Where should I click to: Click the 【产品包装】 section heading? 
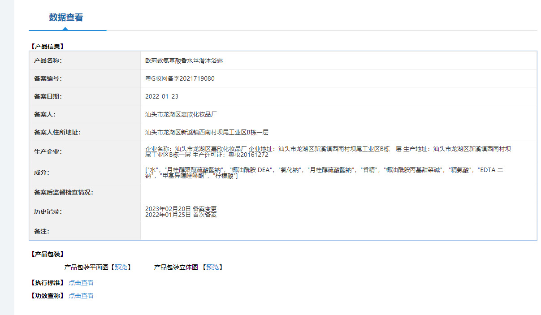[x=47, y=254]
